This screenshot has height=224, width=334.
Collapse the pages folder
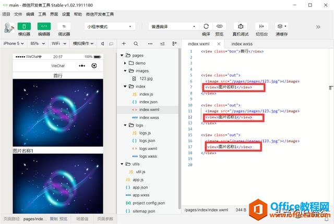(122, 55)
